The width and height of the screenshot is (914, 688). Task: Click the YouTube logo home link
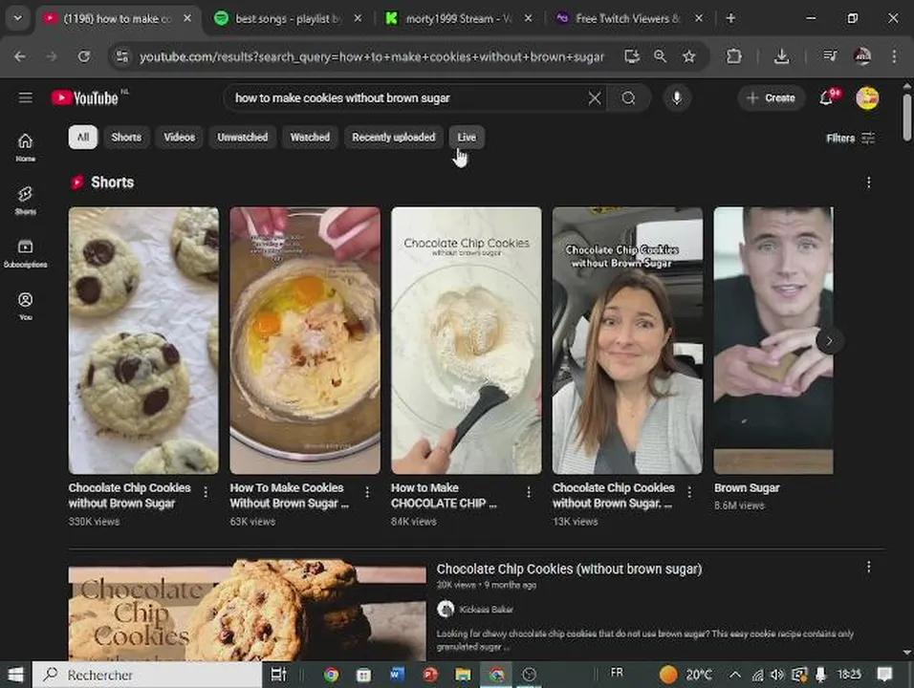pos(85,98)
